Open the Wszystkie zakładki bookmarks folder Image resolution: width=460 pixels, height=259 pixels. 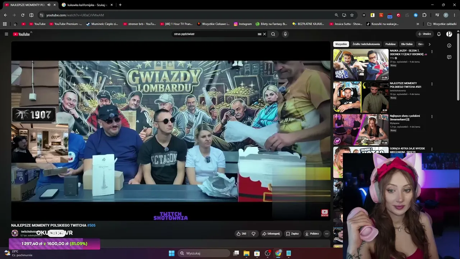442,24
